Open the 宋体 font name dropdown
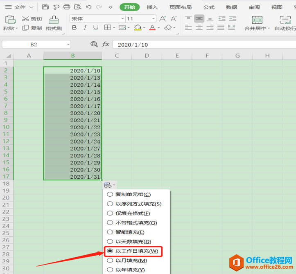Image resolution: width=296 pixels, height=274 pixels. [122, 19]
